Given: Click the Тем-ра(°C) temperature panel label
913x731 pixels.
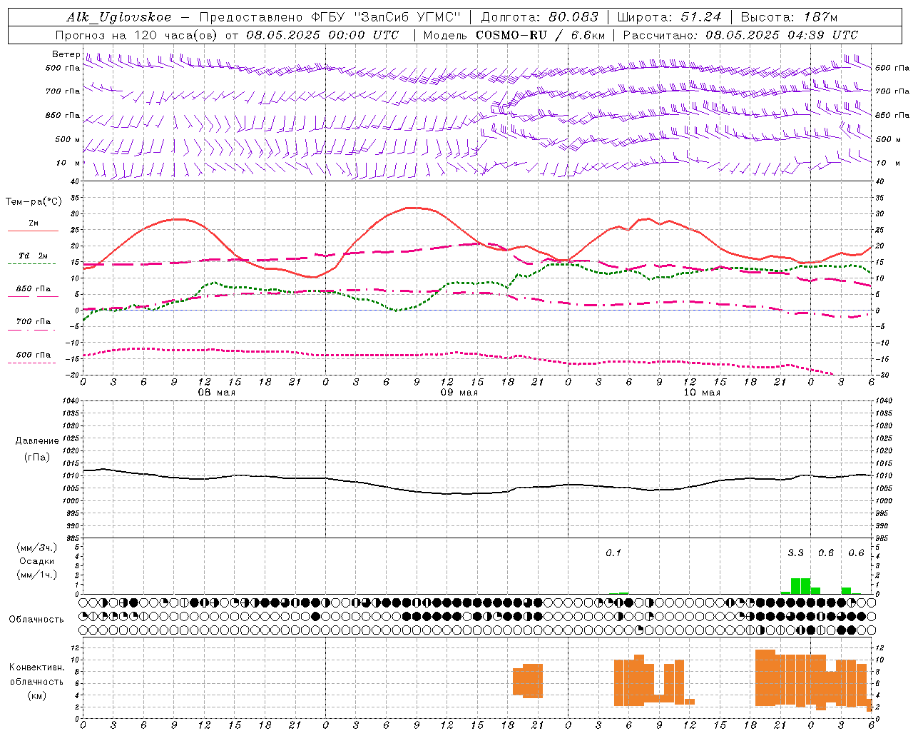Looking at the screenshot, I should coord(34,202).
